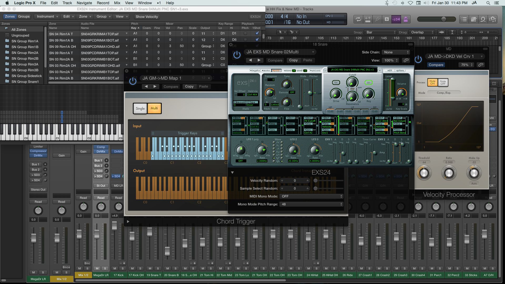Open MIDI Mono Mode OFF dropdown

point(311,196)
